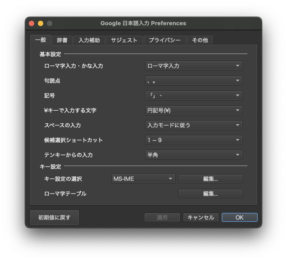Open the 辞書 tab
Viewport: 287px width, 261px height.
pyautogui.click(x=62, y=40)
